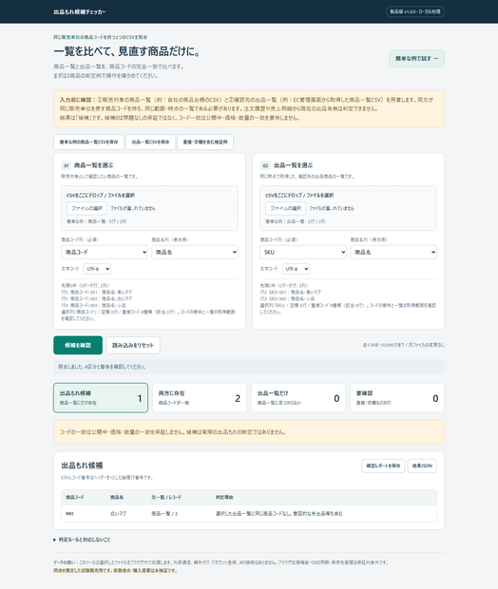Click the count 2 on the 両方に存在 card
This screenshot has width=498, height=589.
[x=238, y=398]
